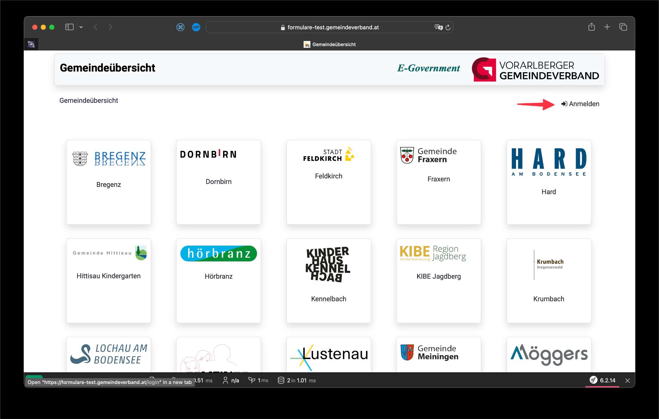Screen dimensions: 659x419
Task: Open the Feldkirch municipality card
Action: coord(329,182)
